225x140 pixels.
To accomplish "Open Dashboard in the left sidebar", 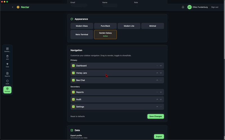I will [7, 50].
